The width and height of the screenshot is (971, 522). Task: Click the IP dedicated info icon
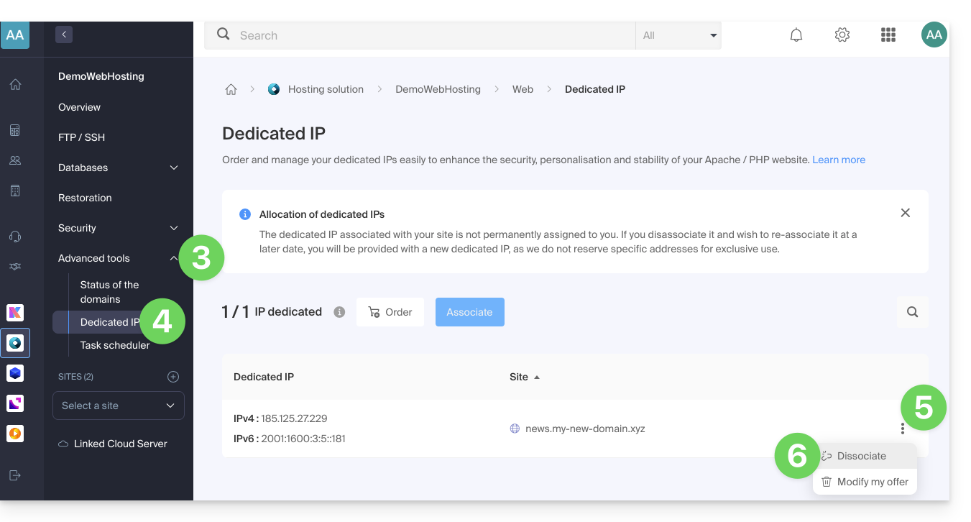(339, 312)
